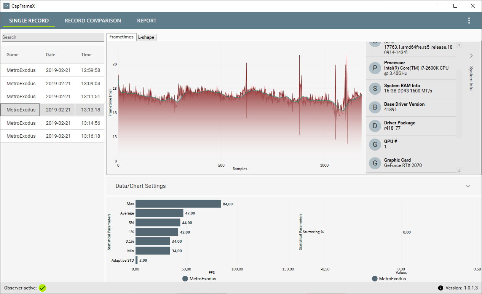Click the version info icon
482x294 pixels.
(441, 288)
